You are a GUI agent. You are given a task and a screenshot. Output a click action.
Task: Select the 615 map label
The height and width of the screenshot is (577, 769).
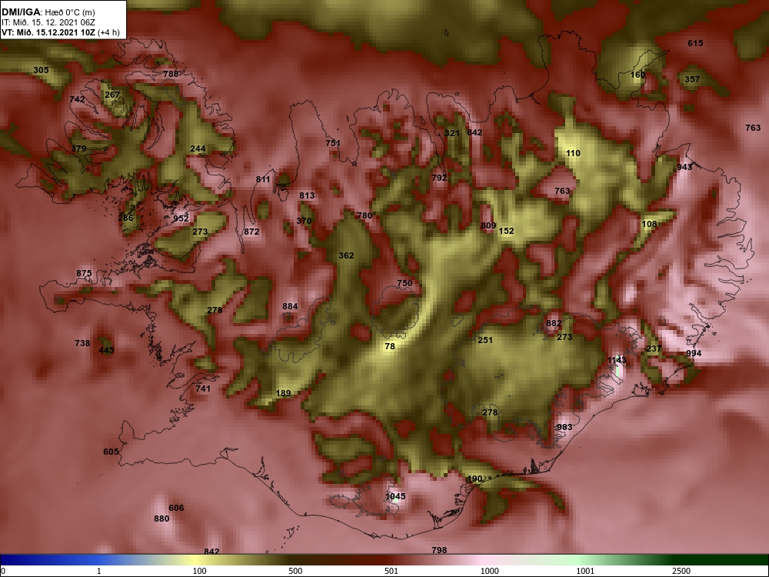tap(695, 43)
